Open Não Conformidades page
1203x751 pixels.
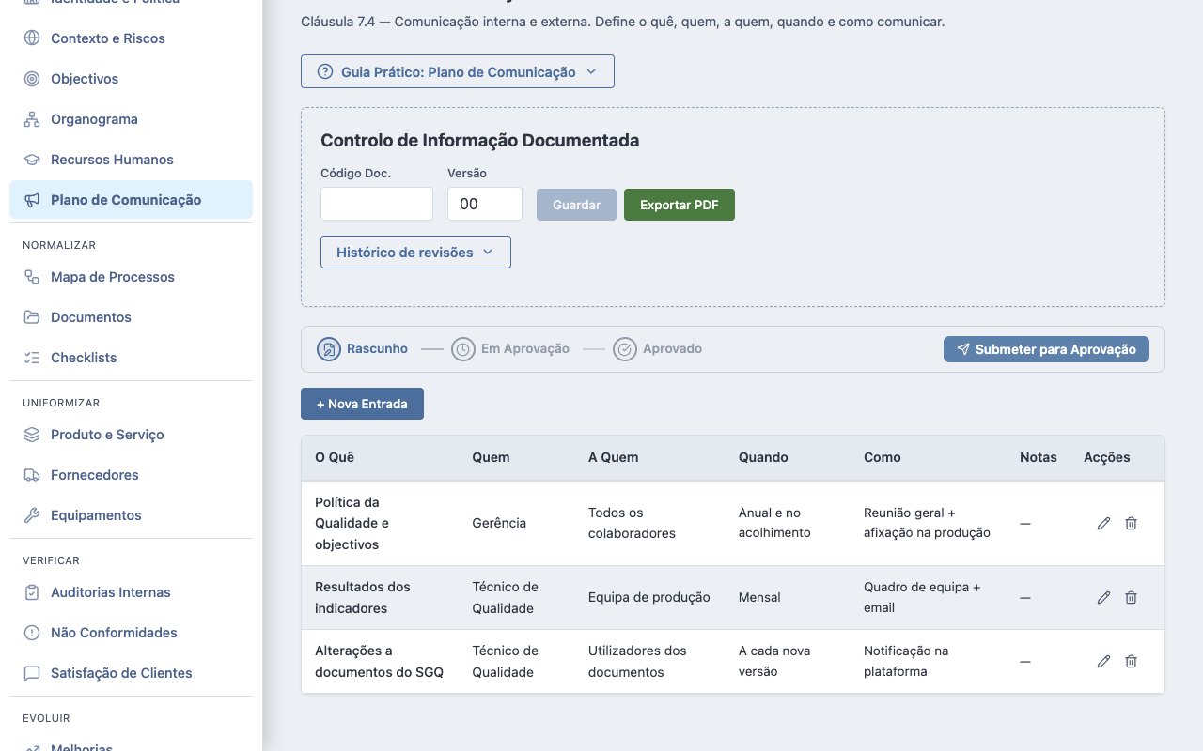[131, 633]
